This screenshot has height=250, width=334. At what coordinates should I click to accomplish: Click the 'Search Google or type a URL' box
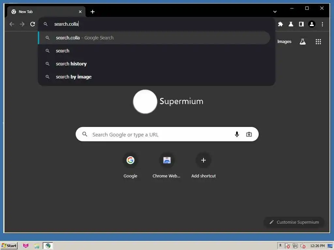[x=167, y=134]
